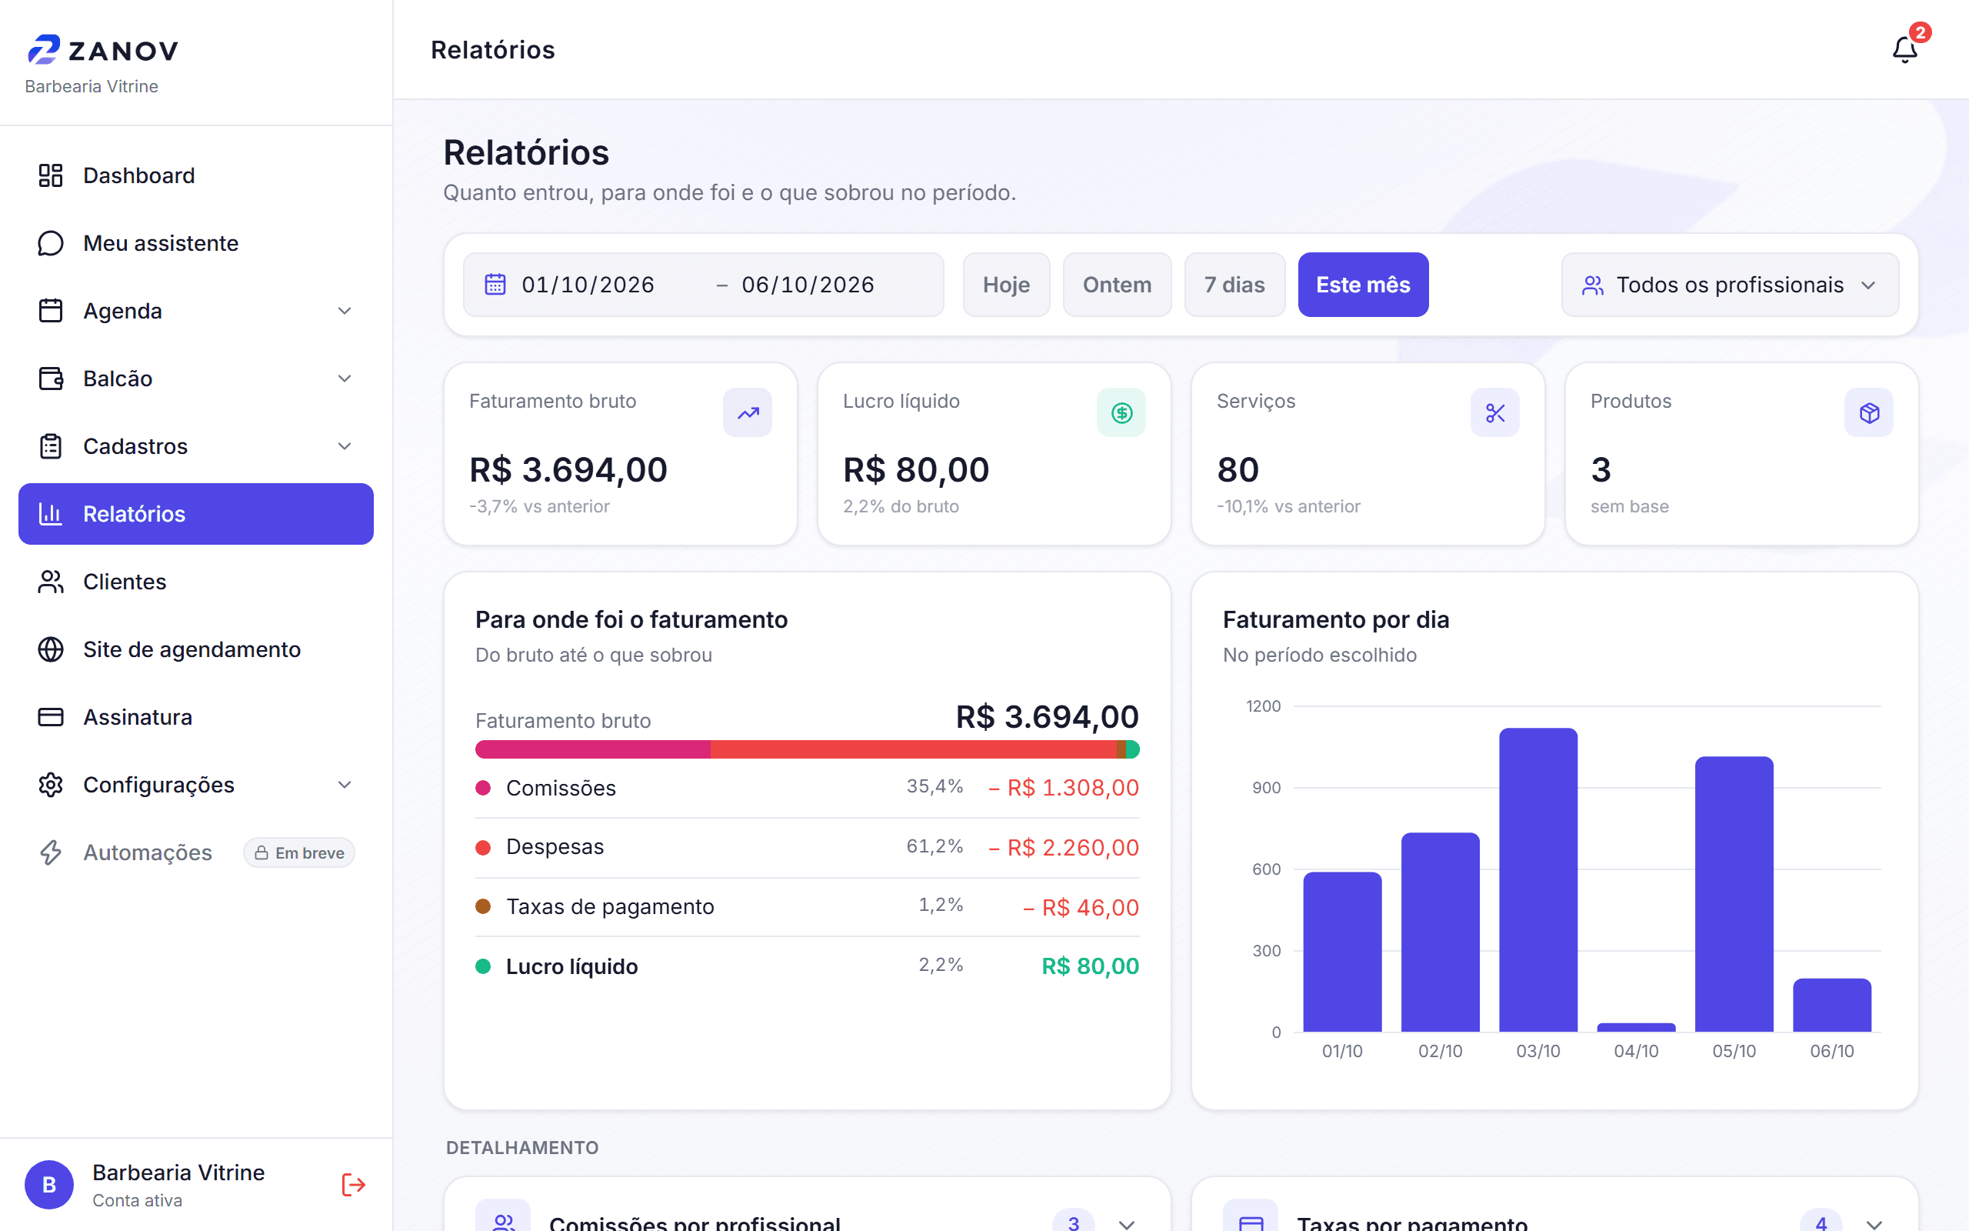Click the Clientes people icon
This screenshot has width=1969, height=1231.
pos(51,582)
